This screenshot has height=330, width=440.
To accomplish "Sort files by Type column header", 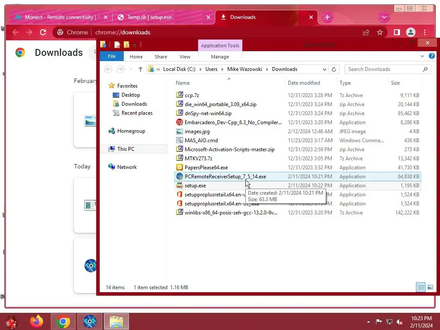I will (x=345, y=83).
